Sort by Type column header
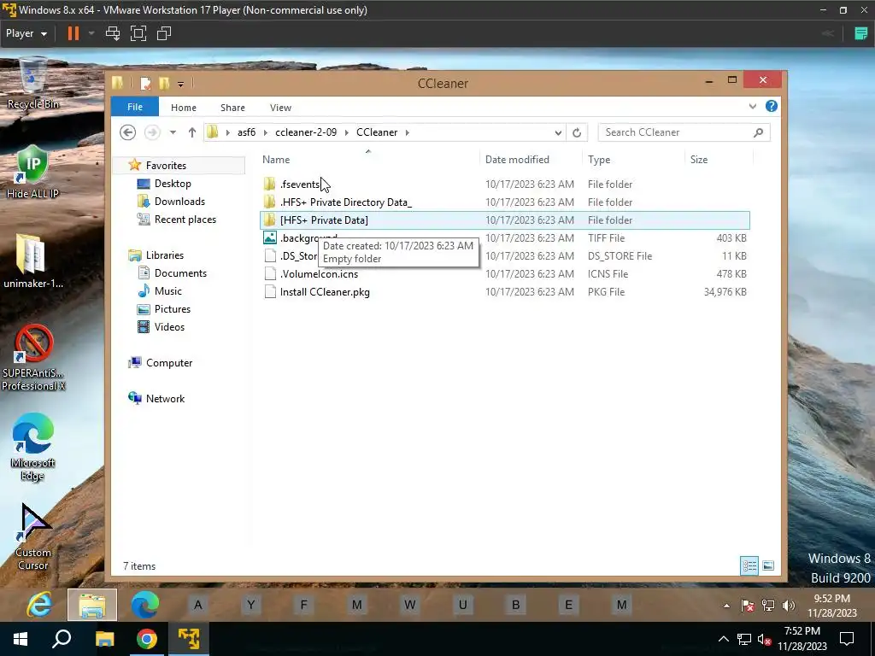Image resolution: width=875 pixels, height=656 pixels. coord(633,160)
